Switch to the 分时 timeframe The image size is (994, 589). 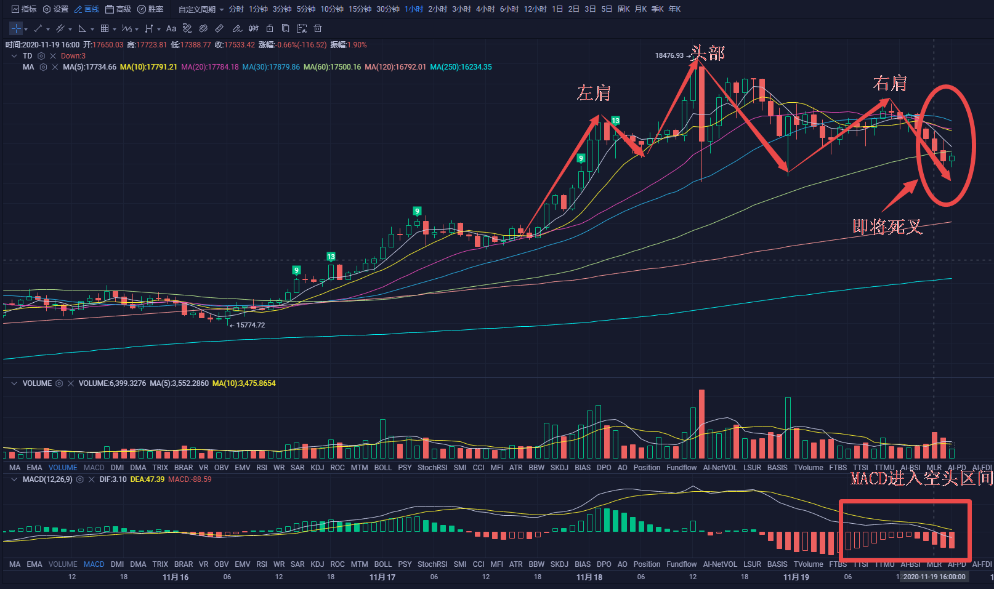pyautogui.click(x=236, y=9)
